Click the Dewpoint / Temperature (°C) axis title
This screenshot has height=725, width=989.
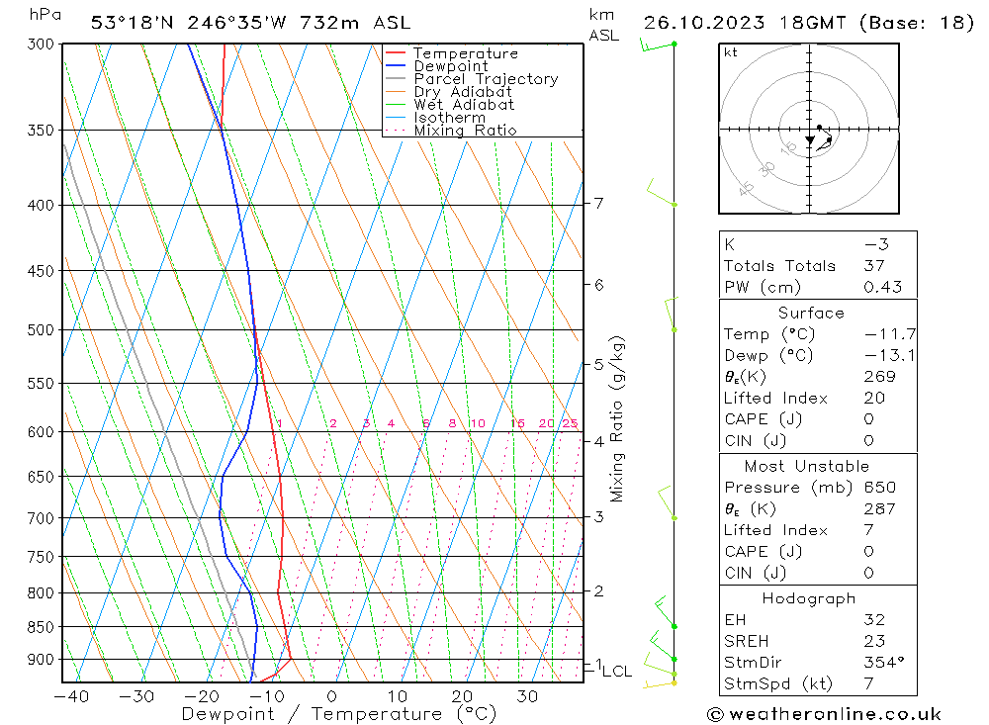[x=338, y=714]
